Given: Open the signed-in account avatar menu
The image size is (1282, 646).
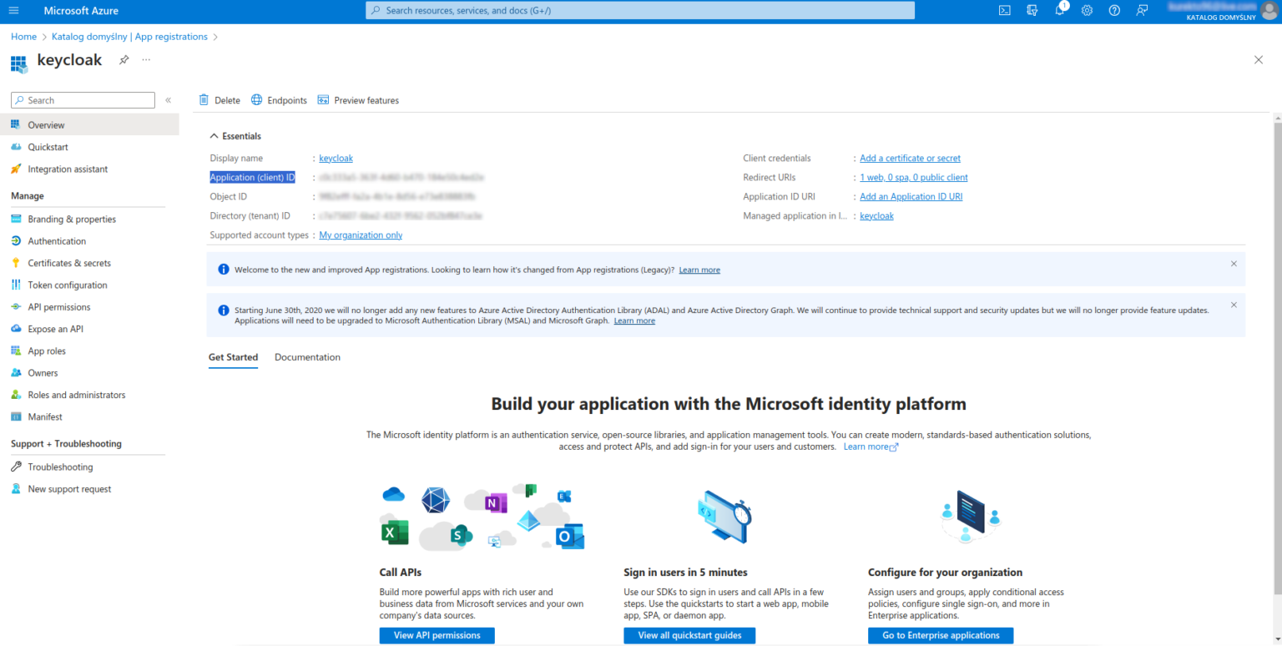Looking at the screenshot, I should pyautogui.click(x=1269, y=10).
